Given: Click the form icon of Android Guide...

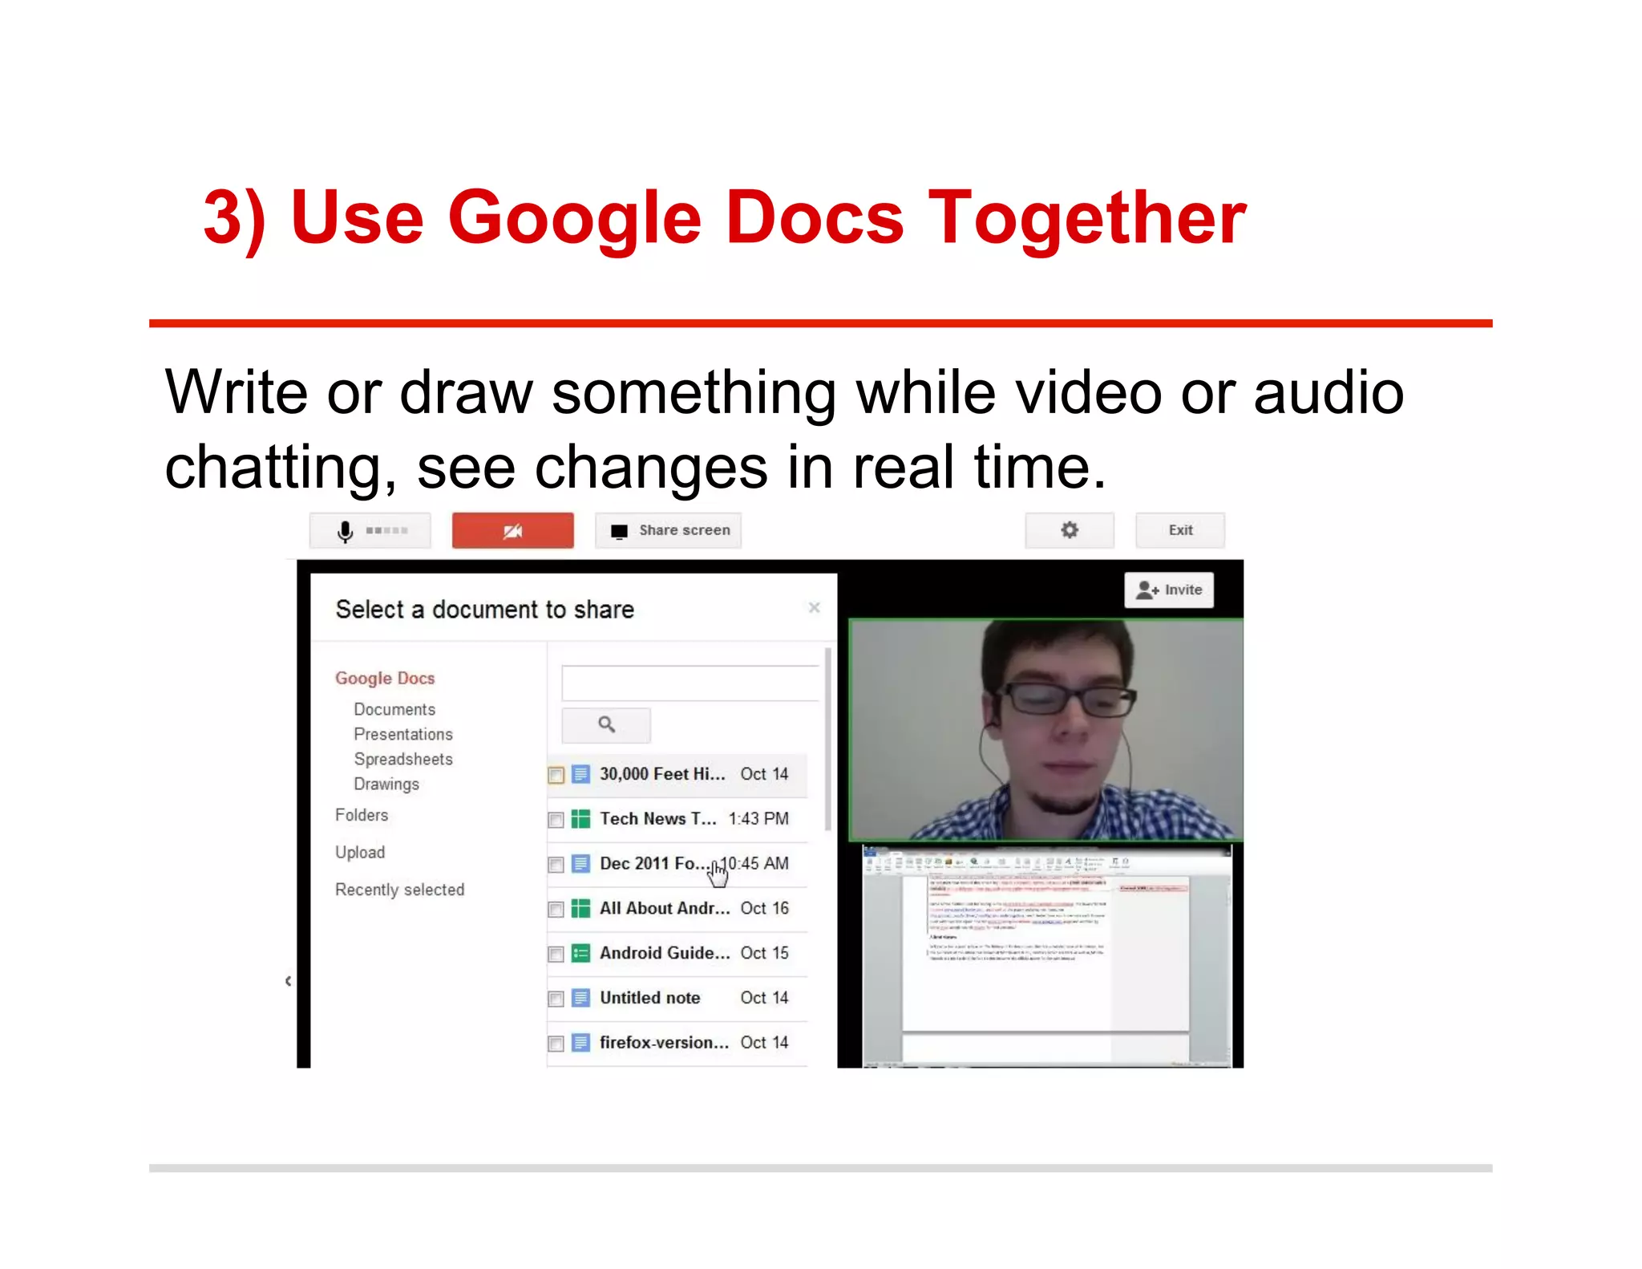Looking at the screenshot, I should pyautogui.click(x=581, y=954).
